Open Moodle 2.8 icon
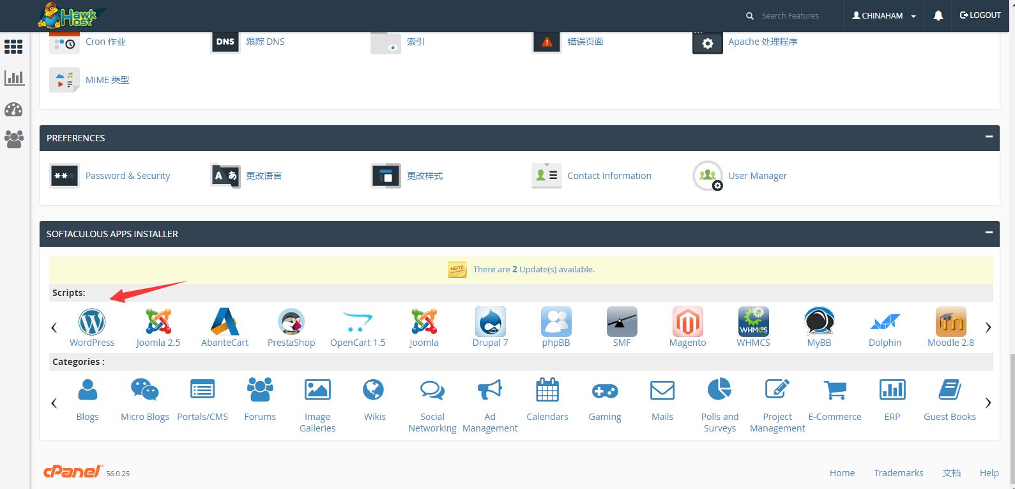The width and height of the screenshot is (1015, 489). [951, 322]
